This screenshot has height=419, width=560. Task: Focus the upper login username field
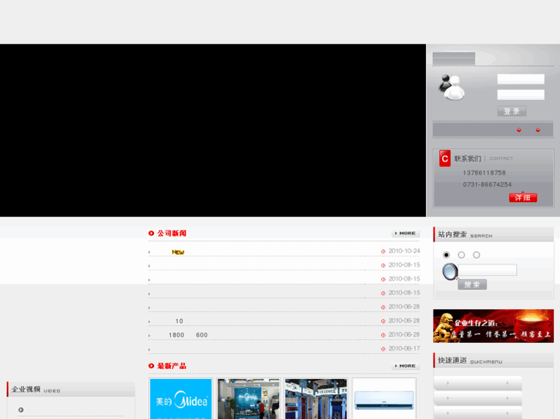pyautogui.click(x=521, y=79)
